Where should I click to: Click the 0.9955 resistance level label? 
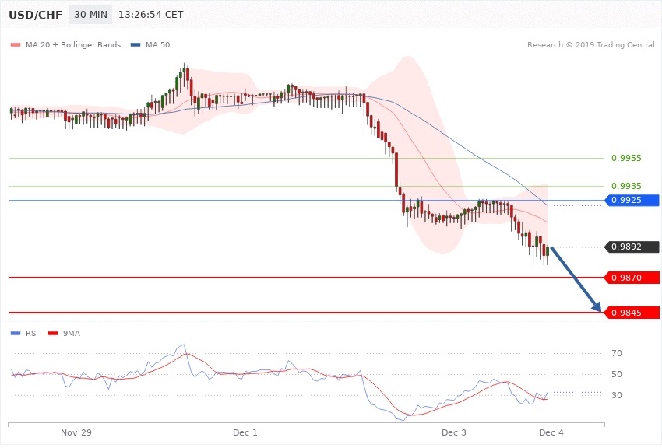626,158
